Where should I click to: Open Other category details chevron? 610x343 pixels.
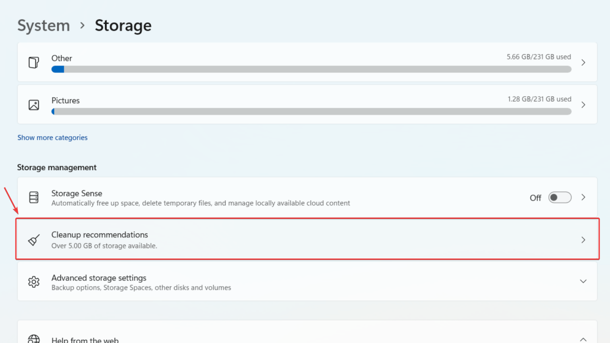tap(583, 63)
